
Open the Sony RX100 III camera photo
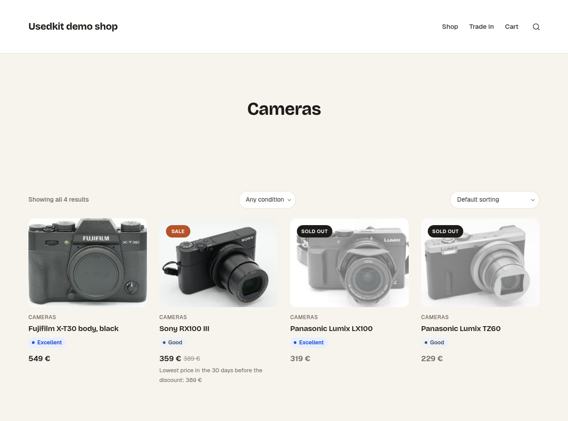coord(218,263)
